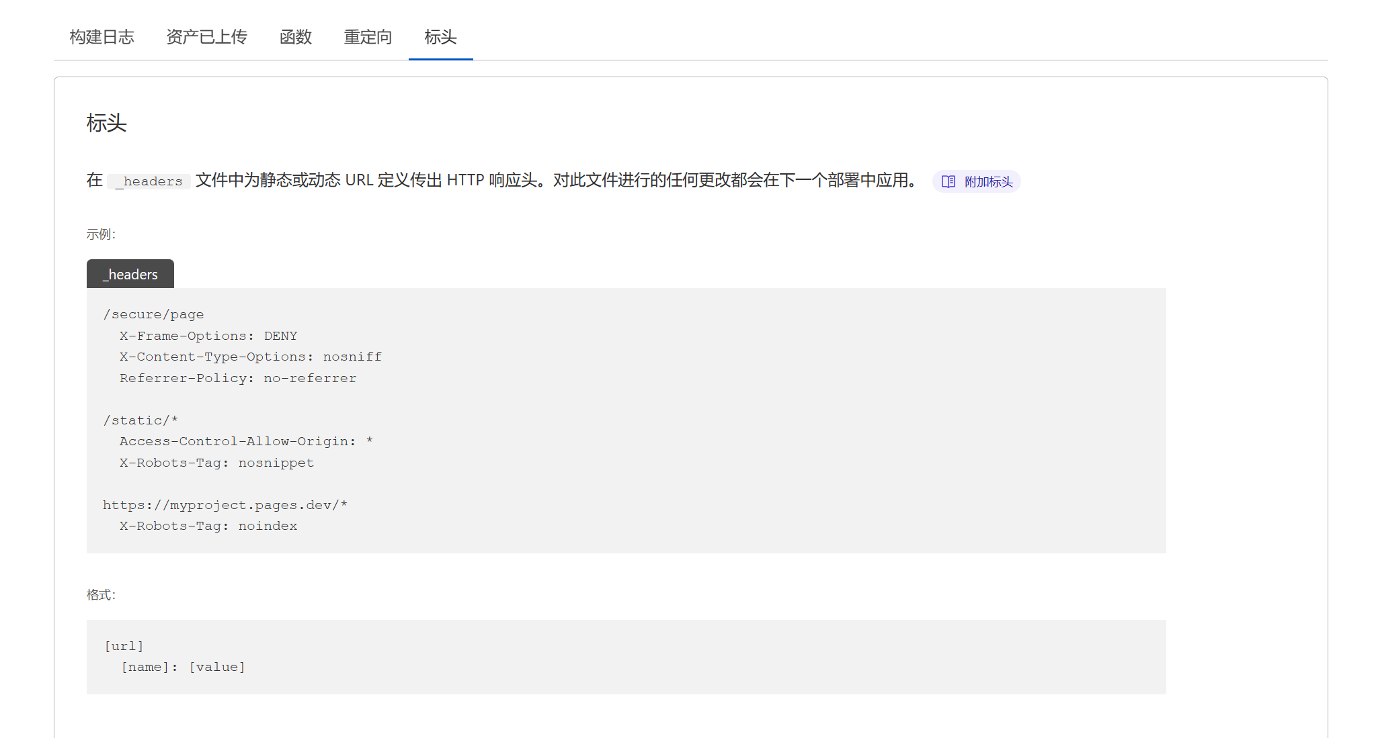Image resolution: width=1374 pixels, height=738 pixels.
Task: Click the document icon beside 附加标头
Action: click(x=948, y=181)
